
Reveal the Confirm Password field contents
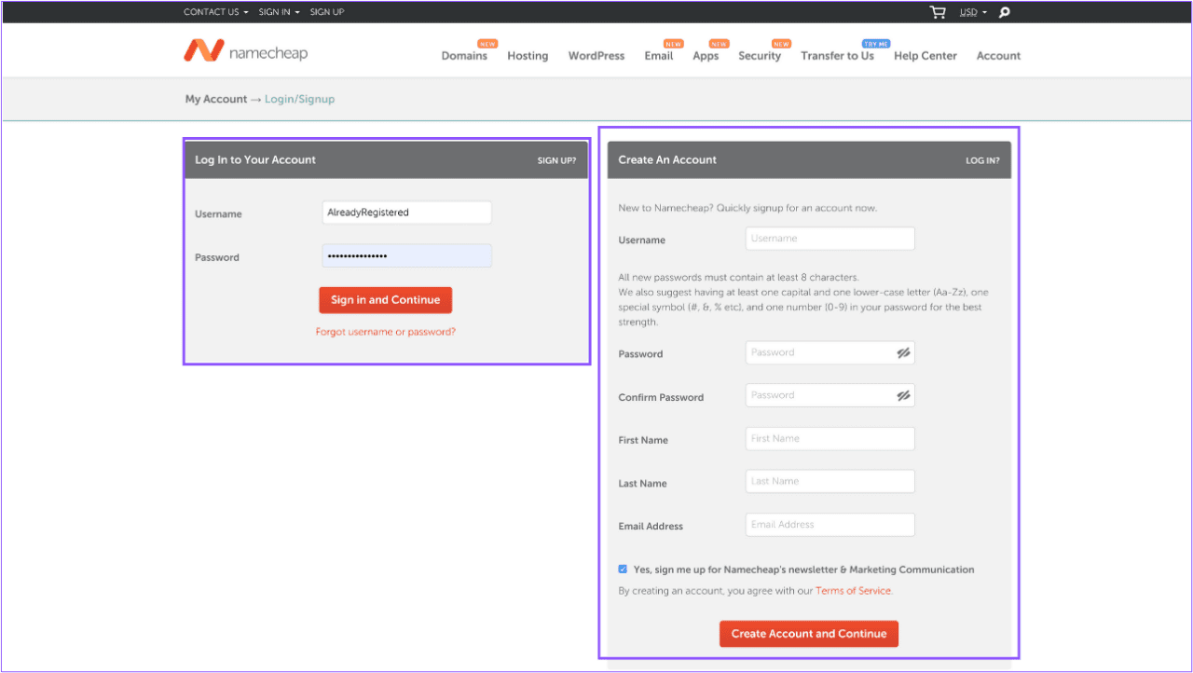(x=902, y=394)
